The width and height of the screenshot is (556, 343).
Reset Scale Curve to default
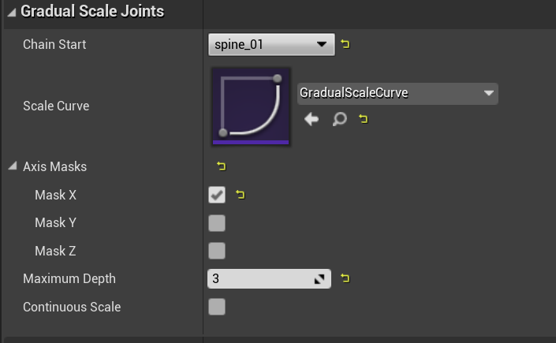coord(363,119)
